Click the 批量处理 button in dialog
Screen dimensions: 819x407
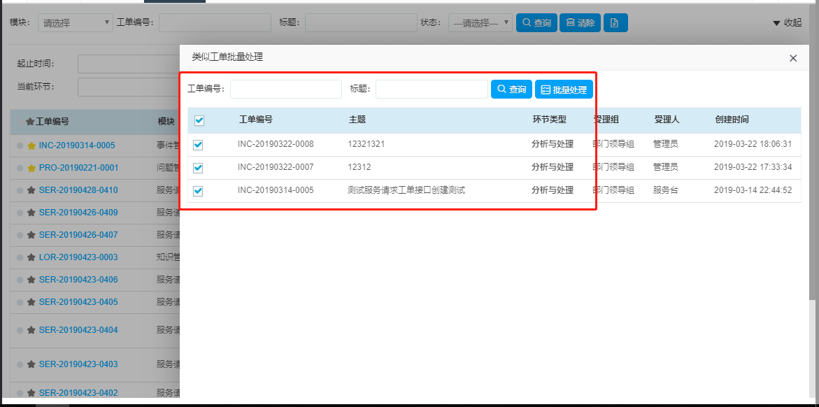[x=564, y=90]
